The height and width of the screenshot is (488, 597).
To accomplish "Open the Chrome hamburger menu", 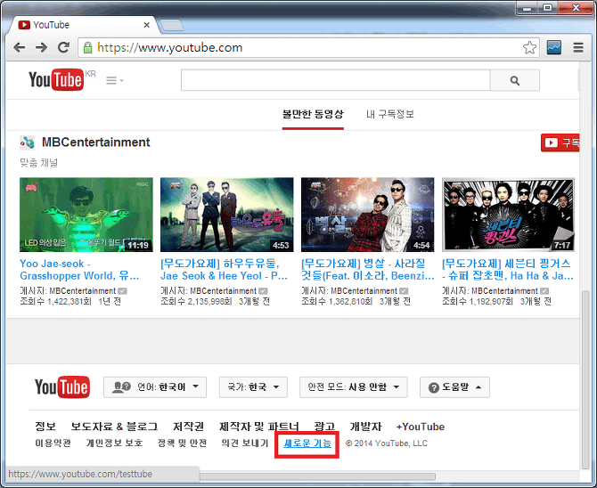I will pos(578,47).
